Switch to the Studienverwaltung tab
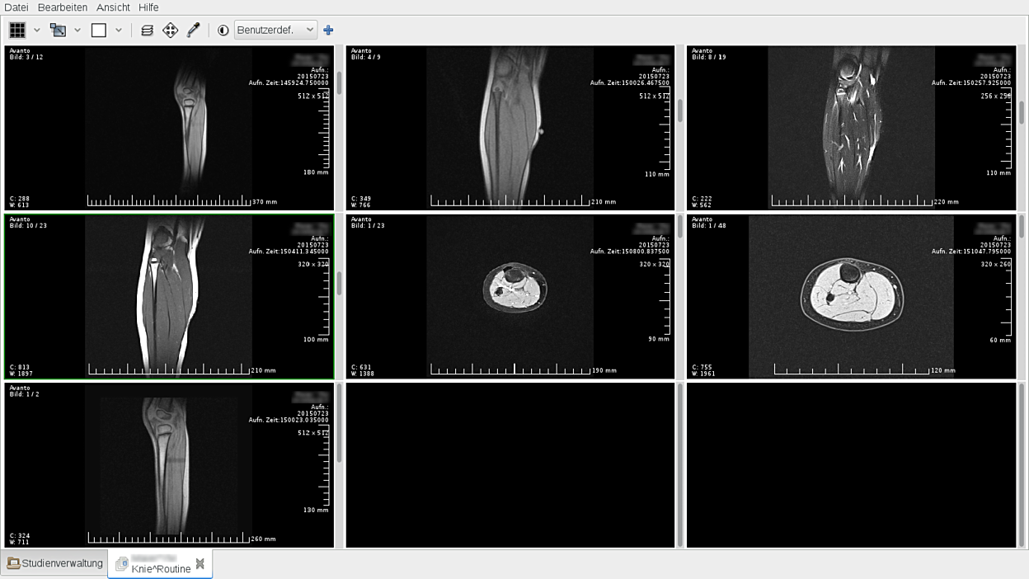Screen dimensions: 1029x579 coord(54,563)
